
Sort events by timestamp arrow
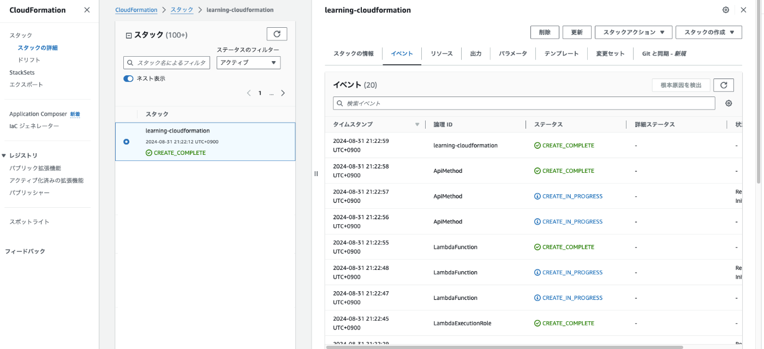[417, 125]
